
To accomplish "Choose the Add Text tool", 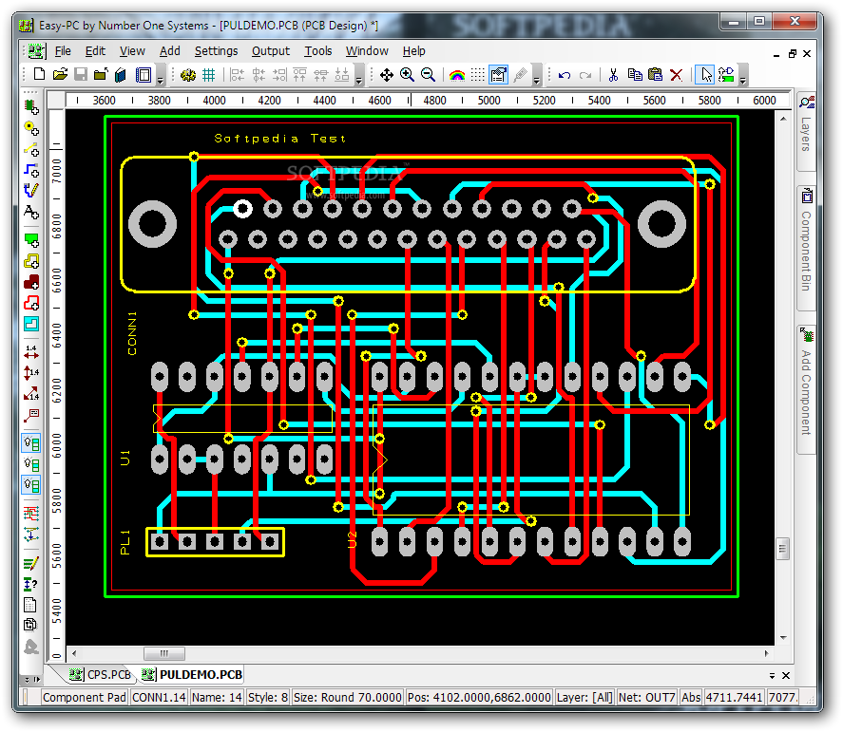I will point(31,212).
